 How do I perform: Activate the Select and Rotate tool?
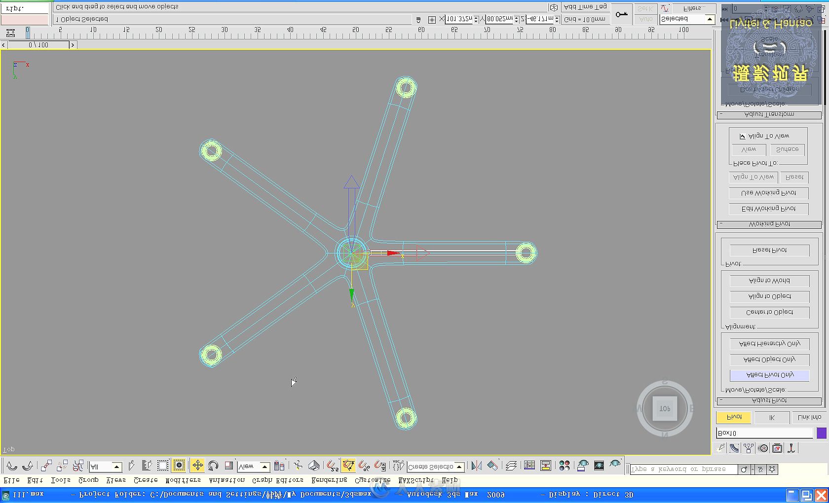pos(213,466)
